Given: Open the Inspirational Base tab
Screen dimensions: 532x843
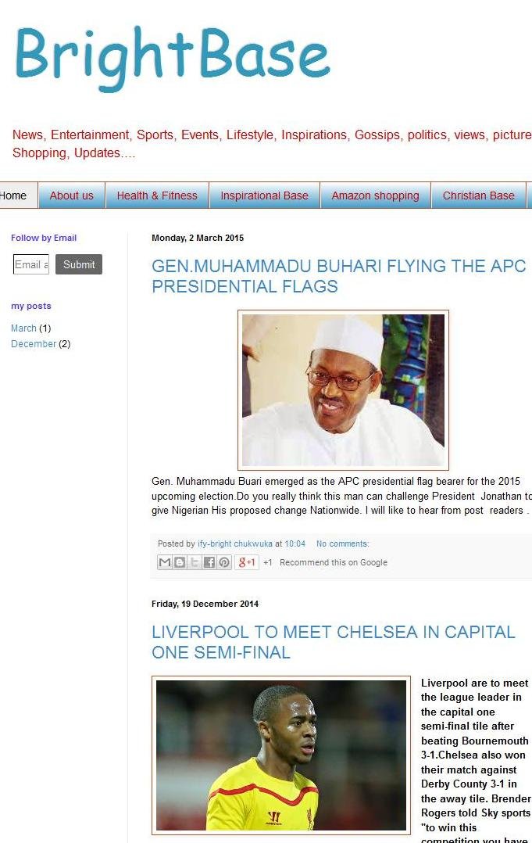Looking at the screenshot, I should 265,196.
